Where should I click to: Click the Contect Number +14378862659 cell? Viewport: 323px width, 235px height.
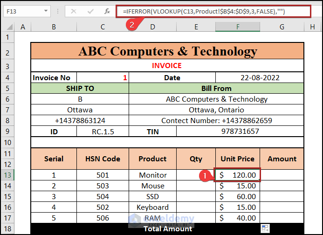click(x=216, y=121)
